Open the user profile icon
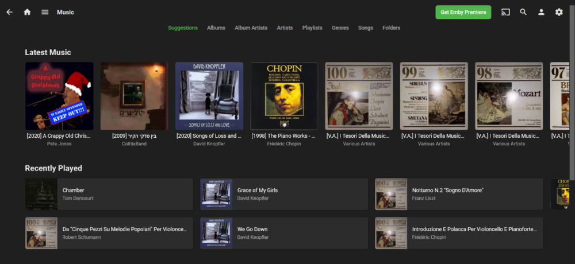 (x=541, y=12)
